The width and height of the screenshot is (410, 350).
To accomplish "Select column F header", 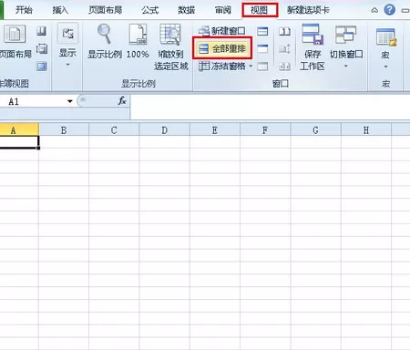I will click(265, 130).
